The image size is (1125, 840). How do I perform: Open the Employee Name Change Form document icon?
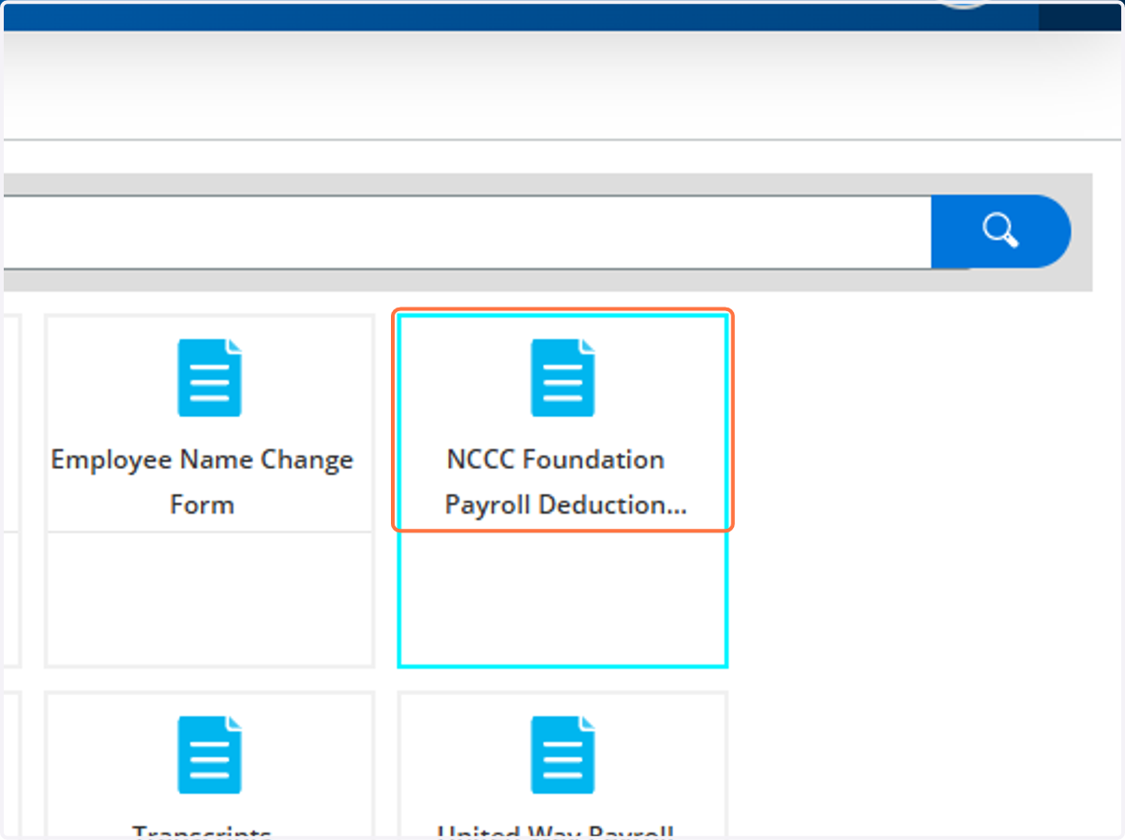[x=210, y=378]
